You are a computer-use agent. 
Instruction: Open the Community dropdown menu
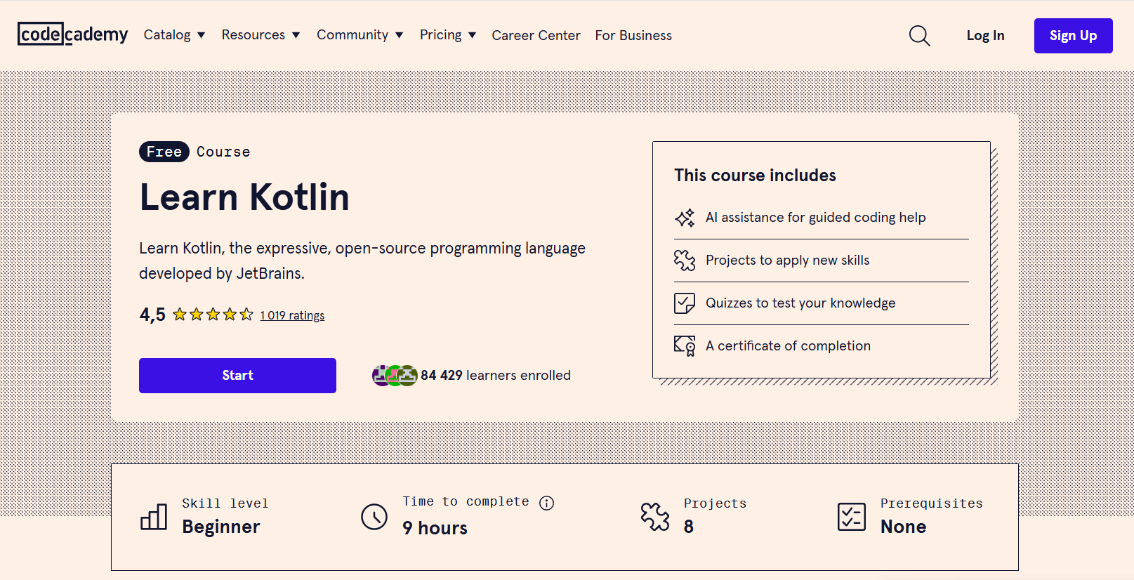360,35
